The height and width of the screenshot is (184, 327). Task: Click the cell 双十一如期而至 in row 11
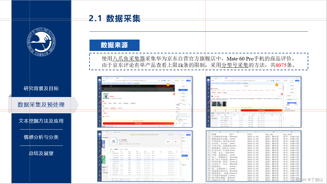220,157
